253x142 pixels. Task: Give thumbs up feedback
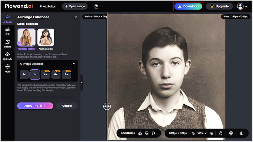point(140,133)
